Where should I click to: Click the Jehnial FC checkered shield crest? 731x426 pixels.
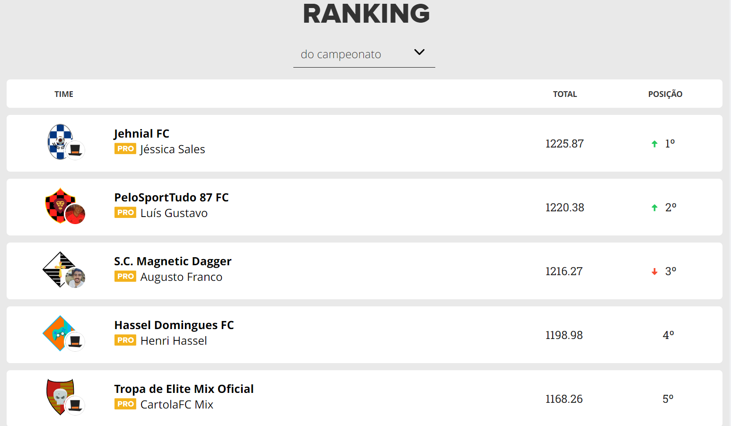tap(60, 142)
